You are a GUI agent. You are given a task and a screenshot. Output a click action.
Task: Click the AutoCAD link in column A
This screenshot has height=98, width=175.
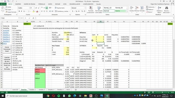[6, 30]
